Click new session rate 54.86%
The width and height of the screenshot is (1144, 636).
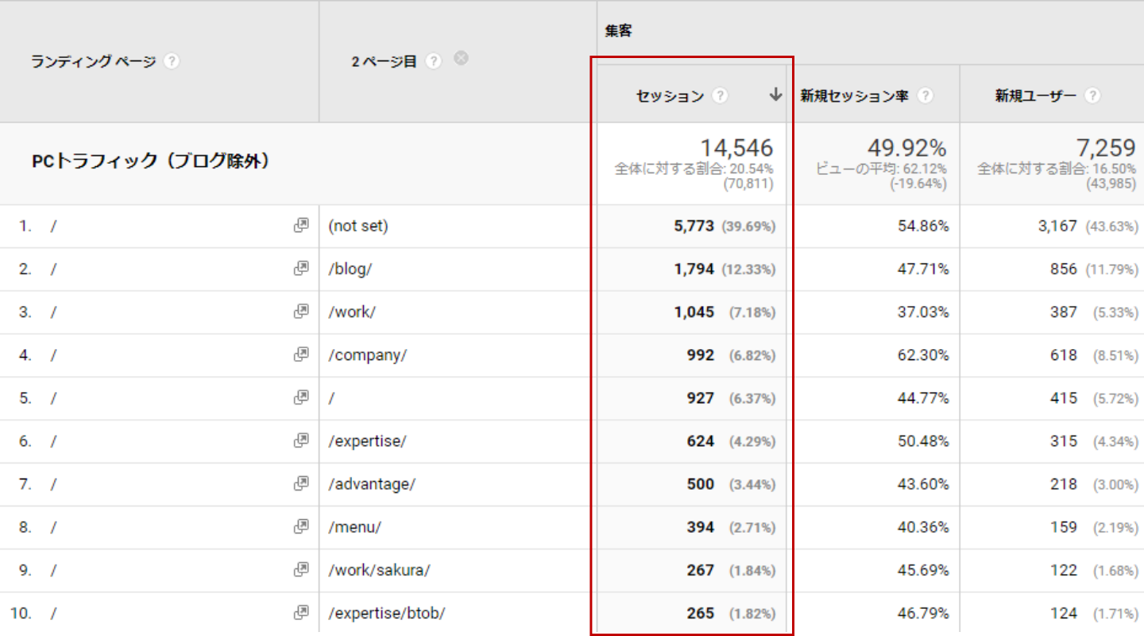click(x=923, y=226)
